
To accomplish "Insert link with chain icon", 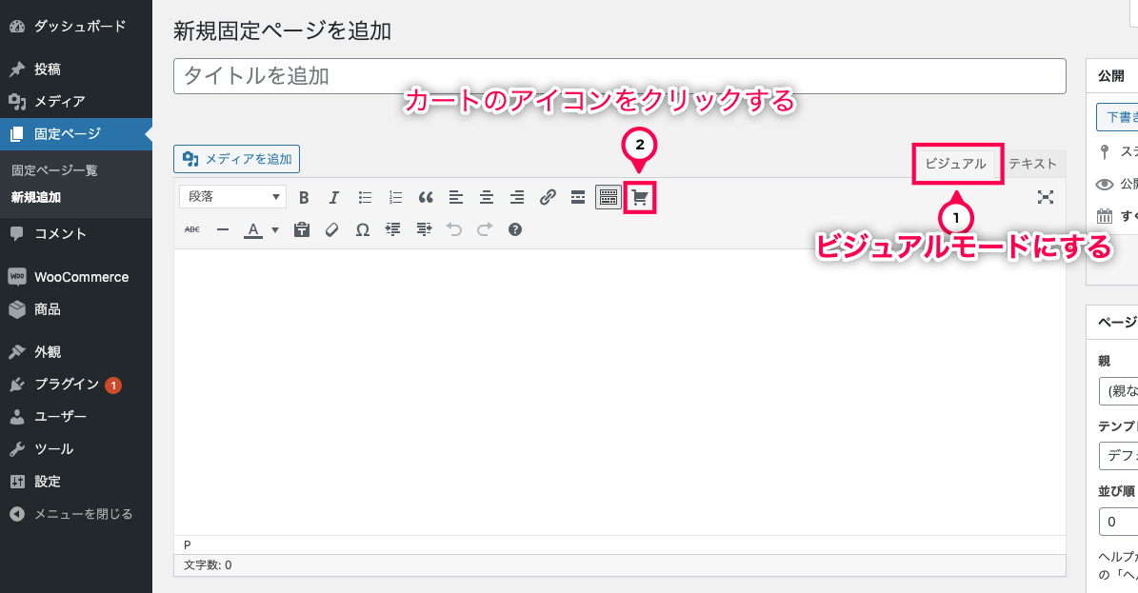I will point(548,198).
